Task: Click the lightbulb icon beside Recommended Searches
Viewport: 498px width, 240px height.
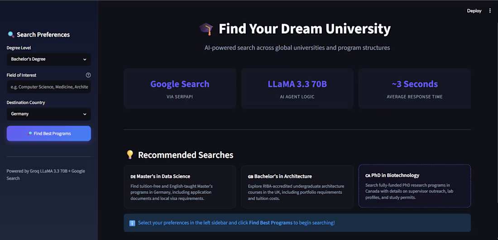Action: pyautogui.click(x=130, y=155)
